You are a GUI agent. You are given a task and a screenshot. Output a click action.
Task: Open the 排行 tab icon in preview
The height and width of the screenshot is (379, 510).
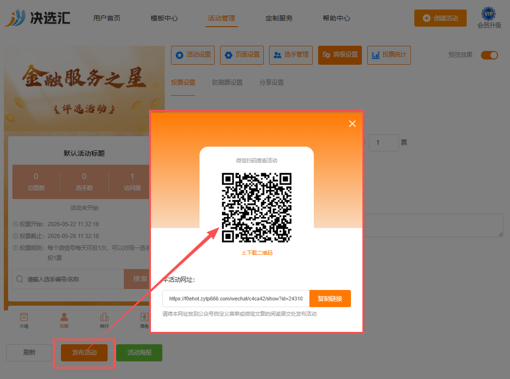(x=104, y=320)
